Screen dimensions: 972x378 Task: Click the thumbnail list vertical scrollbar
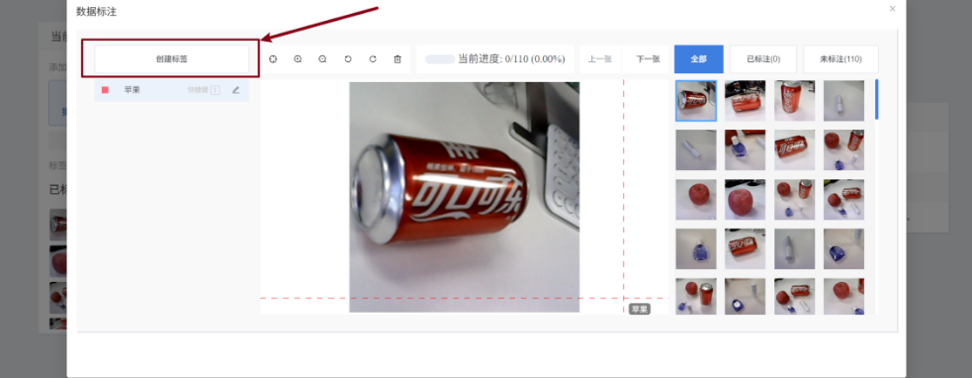pyautogui.click(x=876, y=99)
